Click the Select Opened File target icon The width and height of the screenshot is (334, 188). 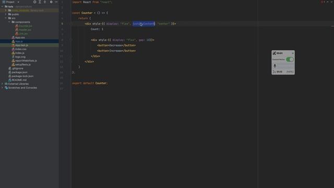(x=35, y=2)
